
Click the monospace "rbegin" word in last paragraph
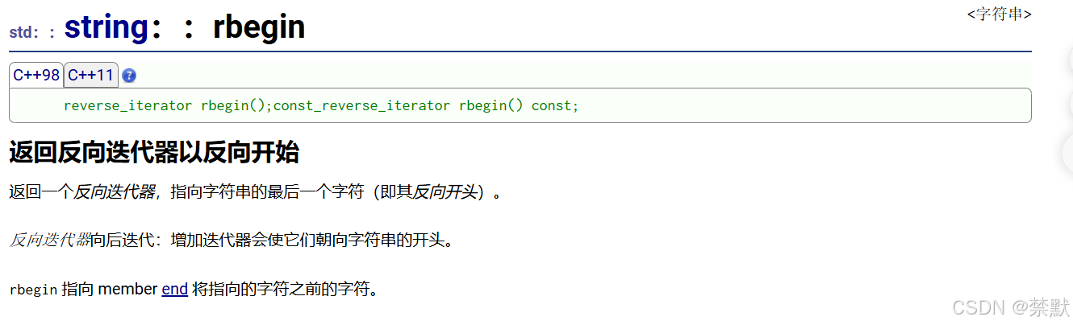[33, 289]
